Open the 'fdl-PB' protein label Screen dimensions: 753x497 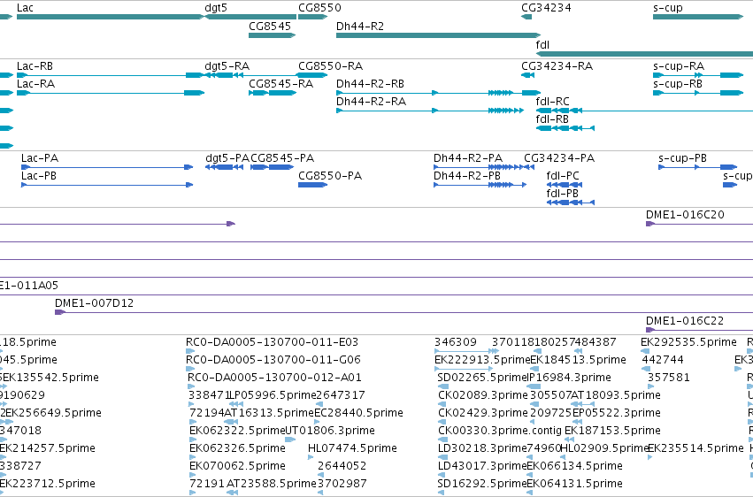[x=563, y=194]
